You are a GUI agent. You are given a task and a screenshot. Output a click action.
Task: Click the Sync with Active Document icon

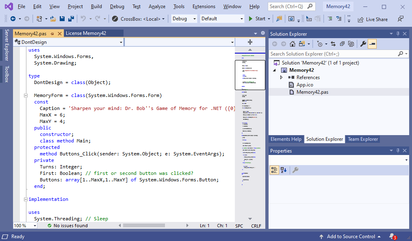pos(333,44)
